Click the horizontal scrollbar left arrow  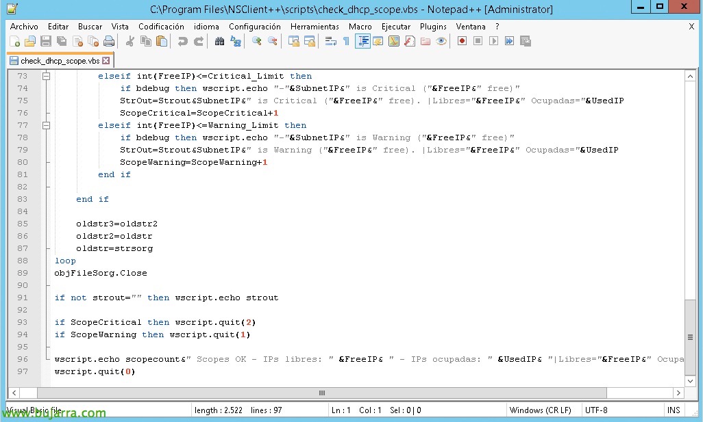(14, 393)
